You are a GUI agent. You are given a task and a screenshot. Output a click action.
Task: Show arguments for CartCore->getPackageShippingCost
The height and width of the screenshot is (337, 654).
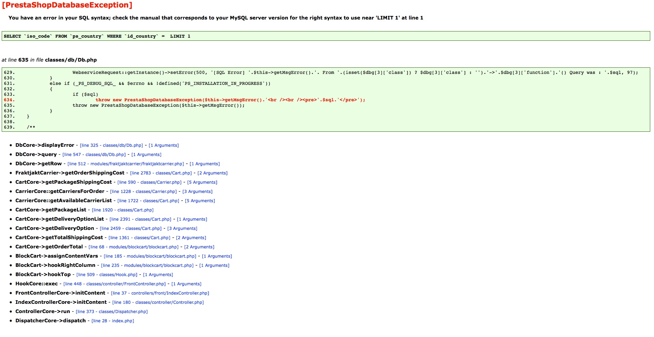click(x=202, y=182)
